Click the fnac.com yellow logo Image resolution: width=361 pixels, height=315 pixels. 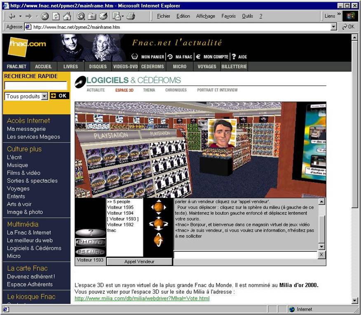coord(27,46)
